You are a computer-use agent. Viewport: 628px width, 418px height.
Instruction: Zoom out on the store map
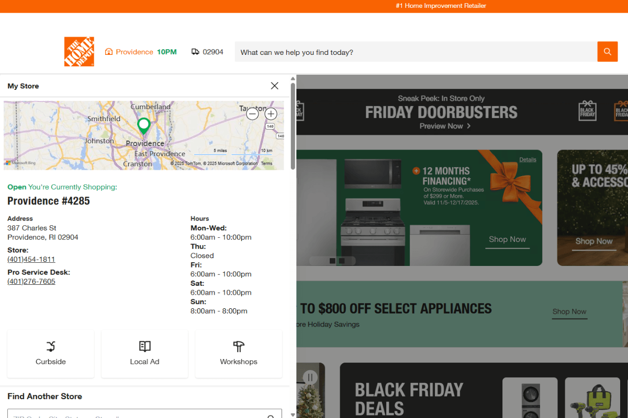[252, 113]
